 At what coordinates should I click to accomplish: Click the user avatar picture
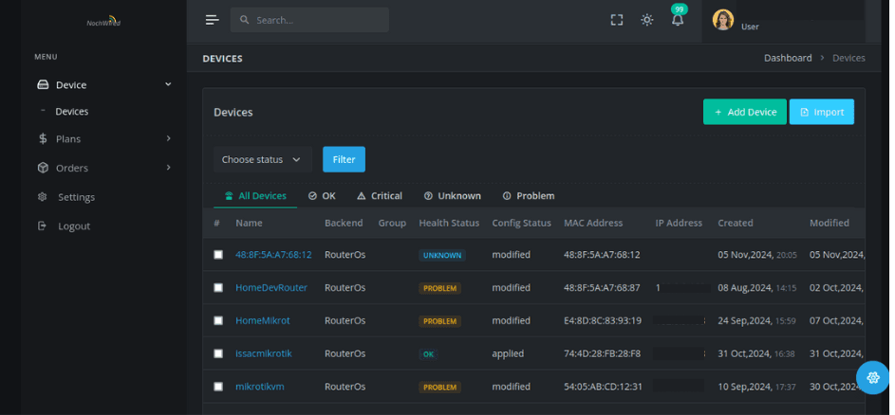[x=722, y=20]
